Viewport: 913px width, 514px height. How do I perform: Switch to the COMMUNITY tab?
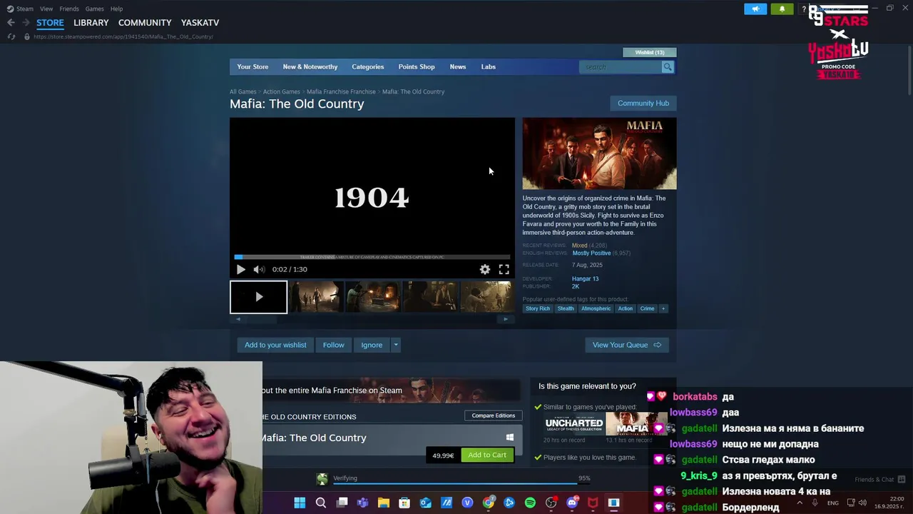(x=145, y=23)
